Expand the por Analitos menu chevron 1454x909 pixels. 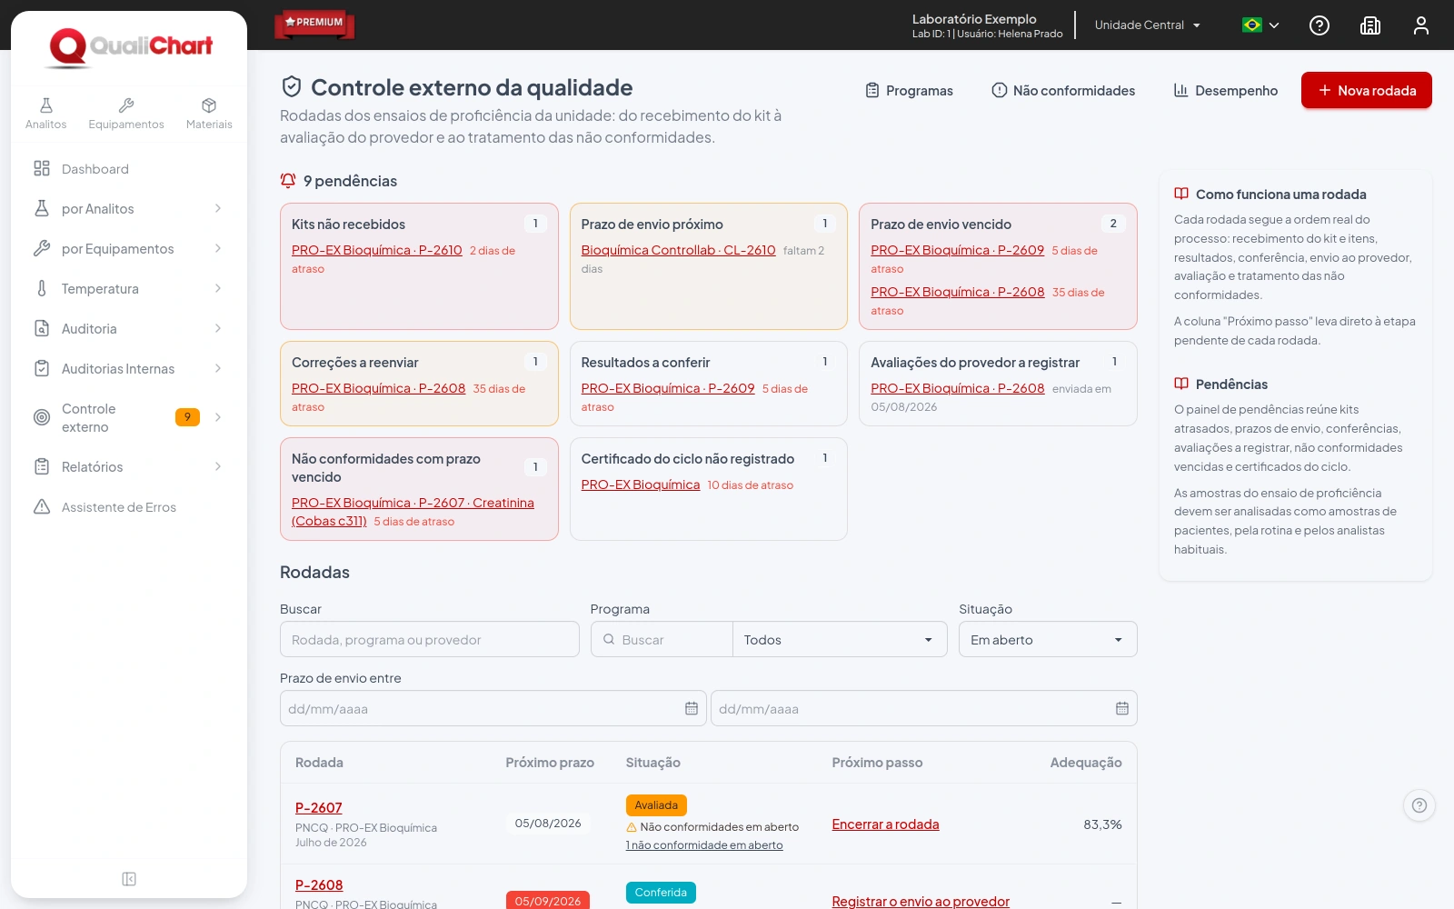(x=218, y=208)
